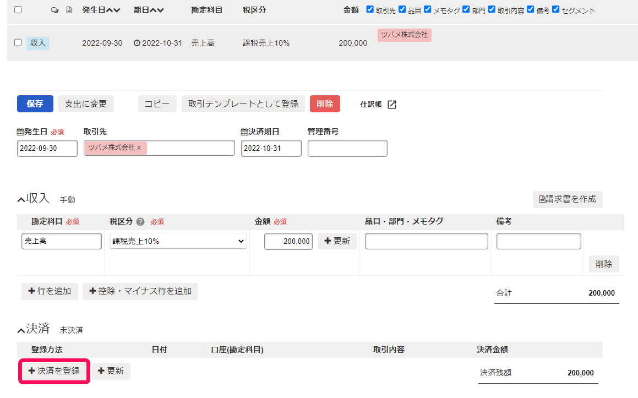Uncheck the 取引内容 column checkbox
638x398 pixels.
point(492,9)
